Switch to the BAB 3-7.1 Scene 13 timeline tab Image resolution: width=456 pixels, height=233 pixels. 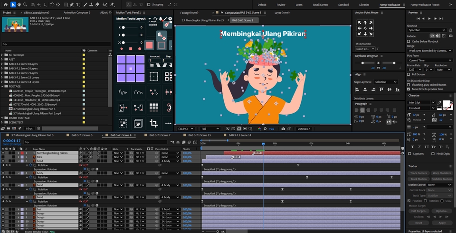tap(199, 135)
